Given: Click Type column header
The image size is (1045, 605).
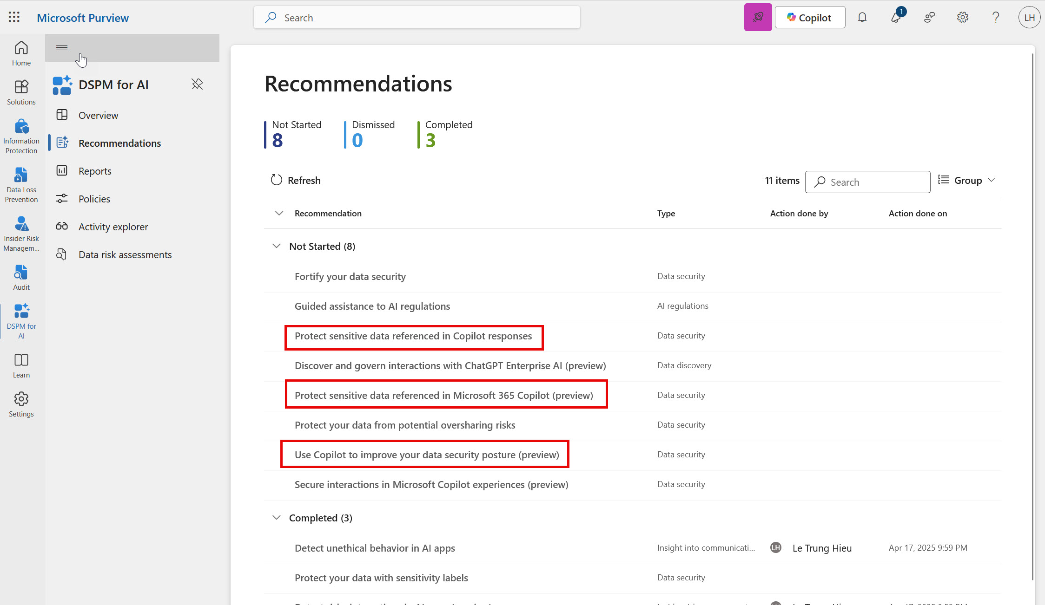Looking at the screenshot, I should point(666,213).
